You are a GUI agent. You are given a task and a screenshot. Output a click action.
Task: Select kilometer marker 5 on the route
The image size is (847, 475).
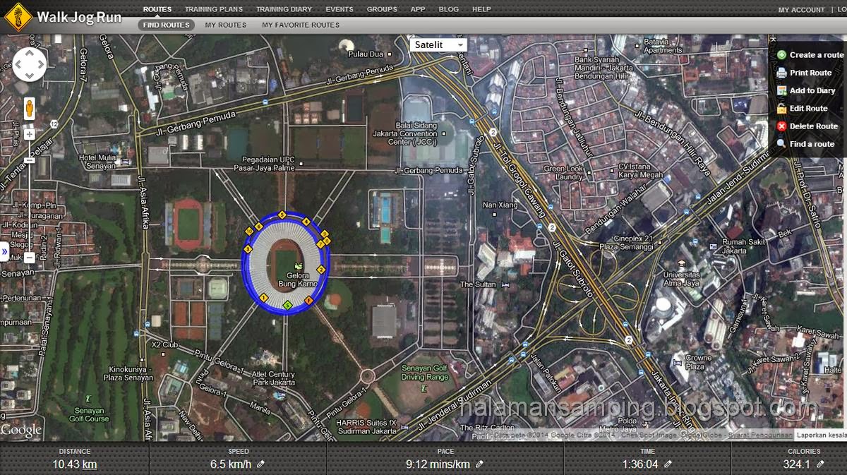282,215
